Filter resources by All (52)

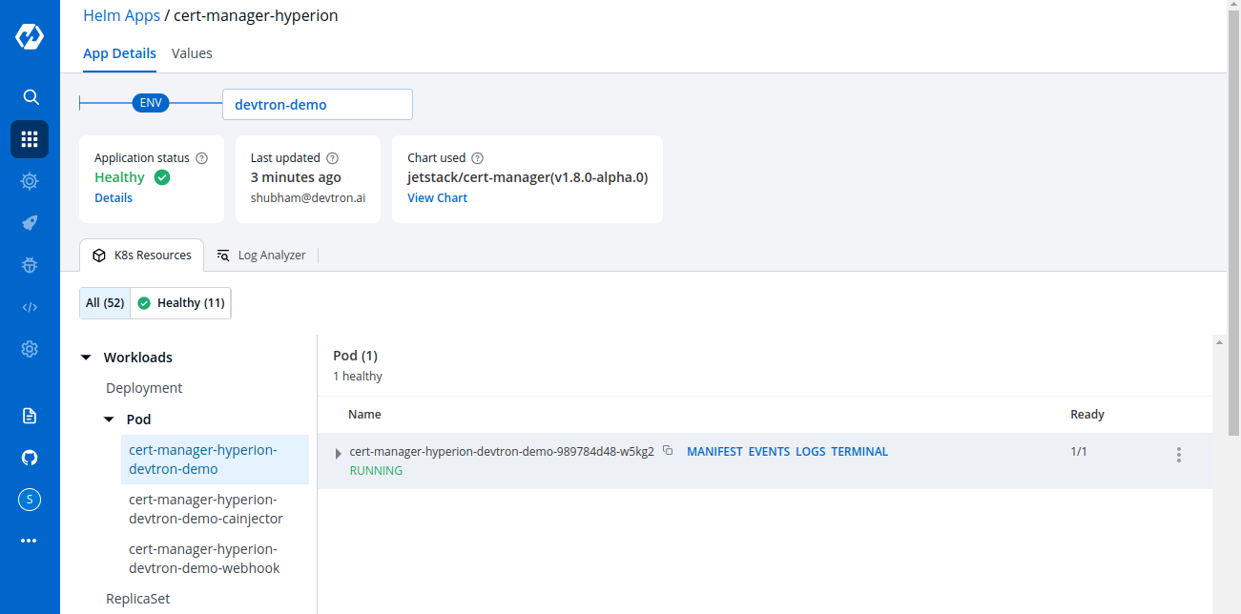pyautogui.click(x=105, y=303)
